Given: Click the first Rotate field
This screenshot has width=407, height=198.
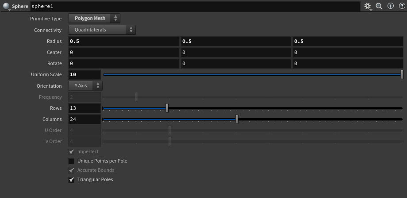Looking at the screenshot, I should 124,64.
